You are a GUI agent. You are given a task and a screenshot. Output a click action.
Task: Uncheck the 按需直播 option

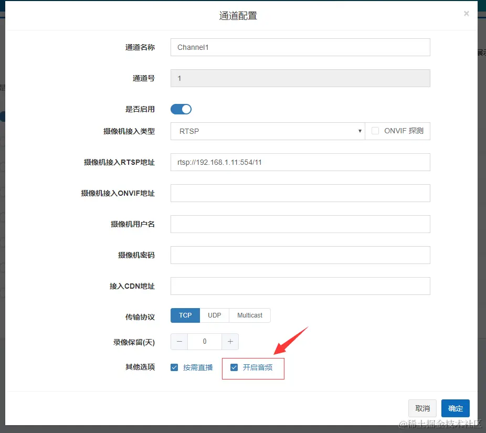coord(174,367)
